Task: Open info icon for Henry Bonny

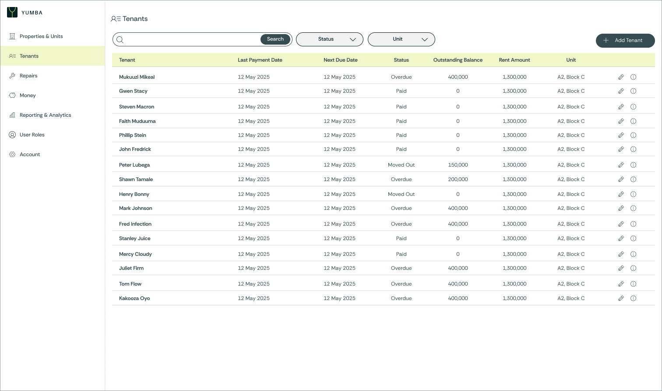Action: [633, 194]
